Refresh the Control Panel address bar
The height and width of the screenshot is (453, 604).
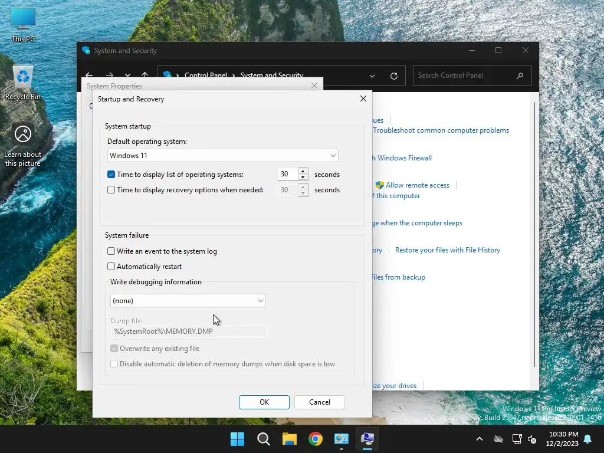[393, 76]
